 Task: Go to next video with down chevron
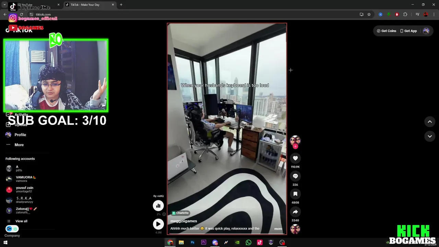coord(430,136)
